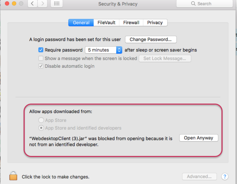Image resolution: width=237 pixels, height=184 pixels.
Task: Switch to the General tab
Action: tap(81, 23)
